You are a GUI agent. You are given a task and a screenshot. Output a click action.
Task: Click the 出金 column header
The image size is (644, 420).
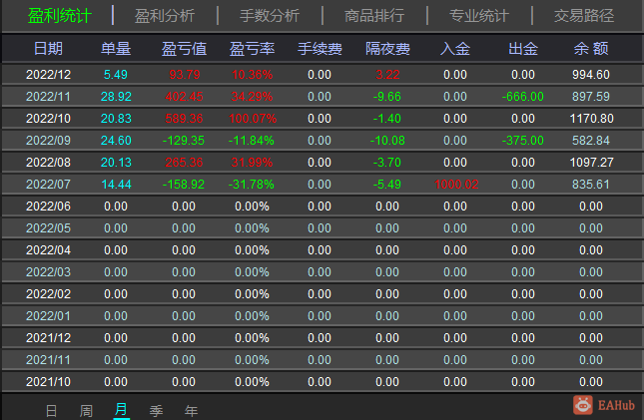coord(523,49)
